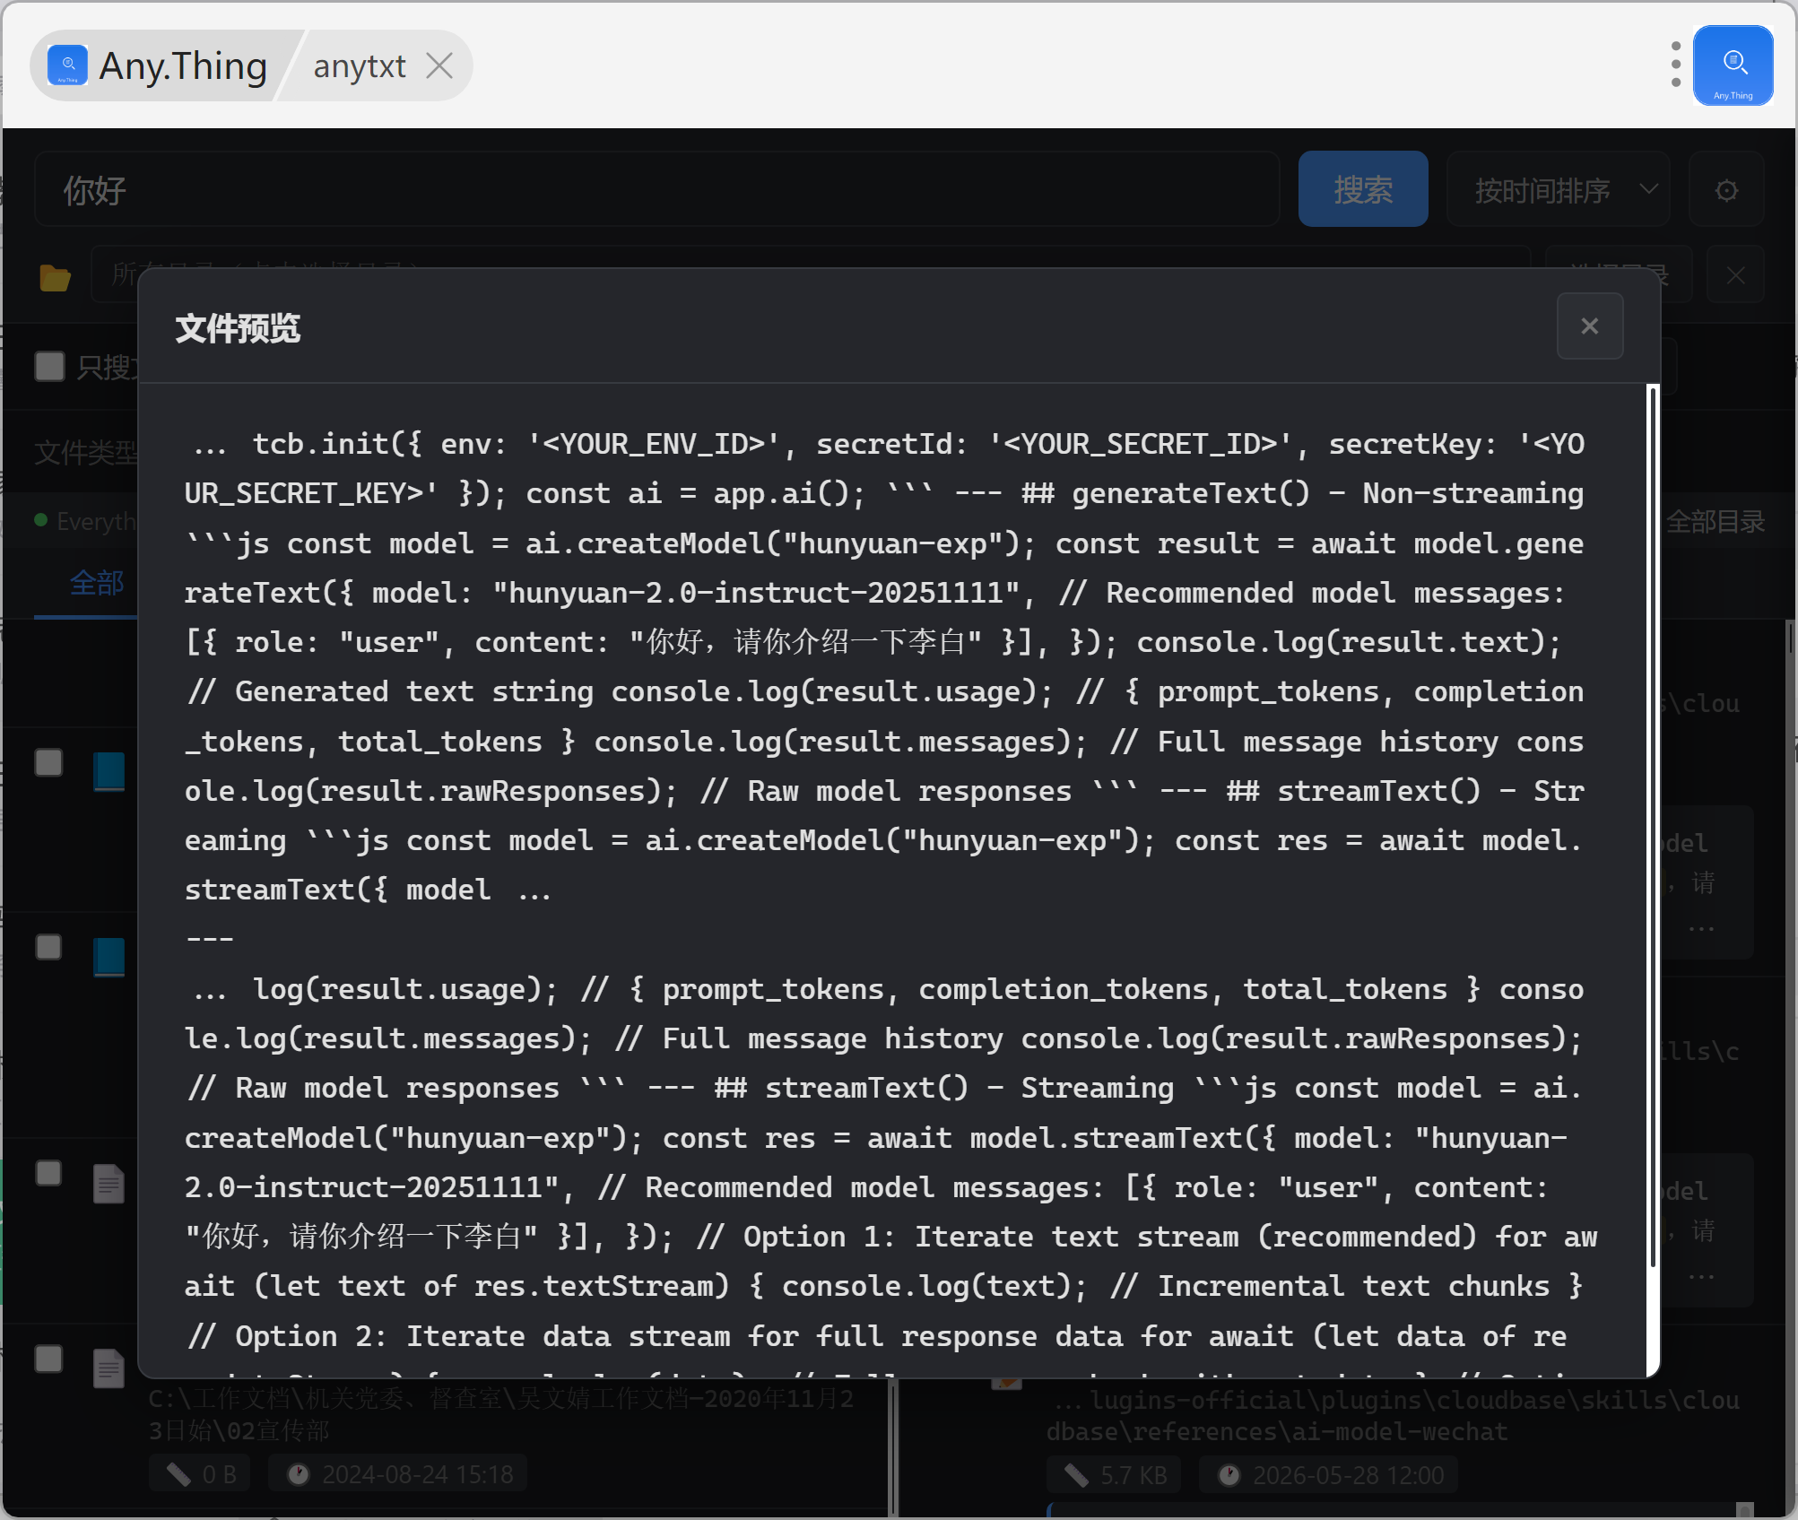Screen dimensions: 1798x1520
Task: Click the 0 B size tag
Action: (200, 1474)
